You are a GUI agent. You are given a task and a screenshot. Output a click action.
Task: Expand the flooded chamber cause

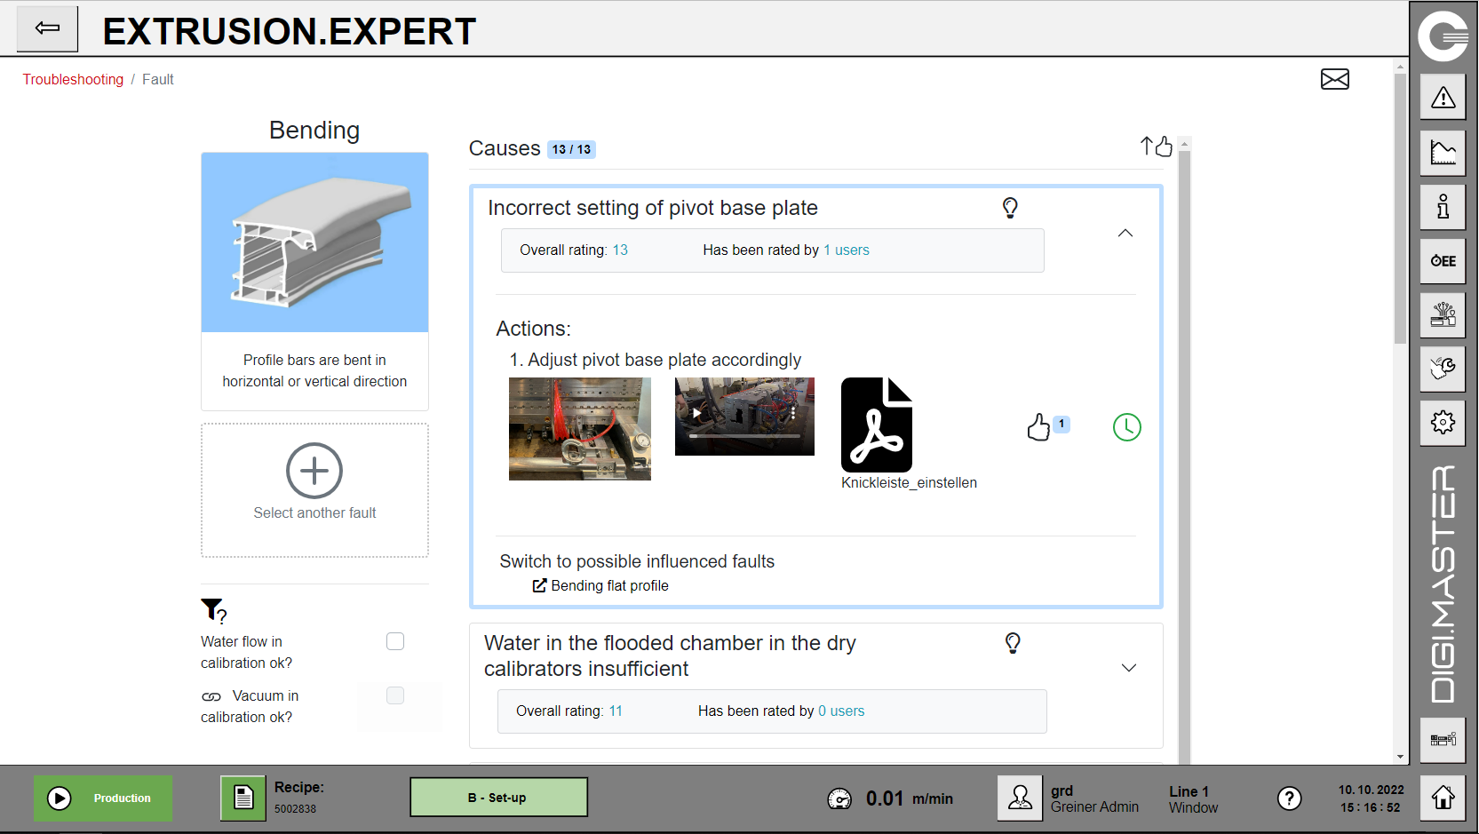pyautogui.click(x=1128, y=668)
